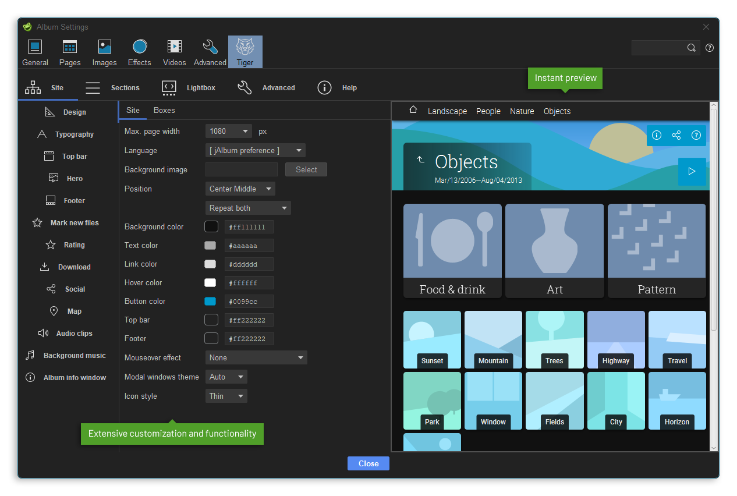Switch to the Boxes tab
Screen dimensions: 737x496
tap(164, 110)
